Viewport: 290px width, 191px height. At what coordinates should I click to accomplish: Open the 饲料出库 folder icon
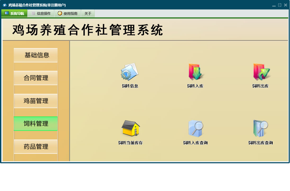pos(261,72)
